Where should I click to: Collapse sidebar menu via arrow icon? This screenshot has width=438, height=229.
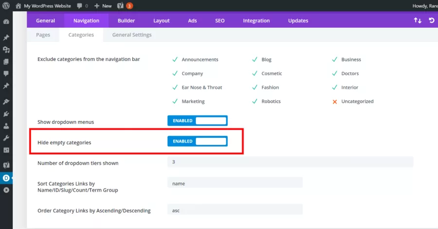pyautogui.click(x=6, y=190)
